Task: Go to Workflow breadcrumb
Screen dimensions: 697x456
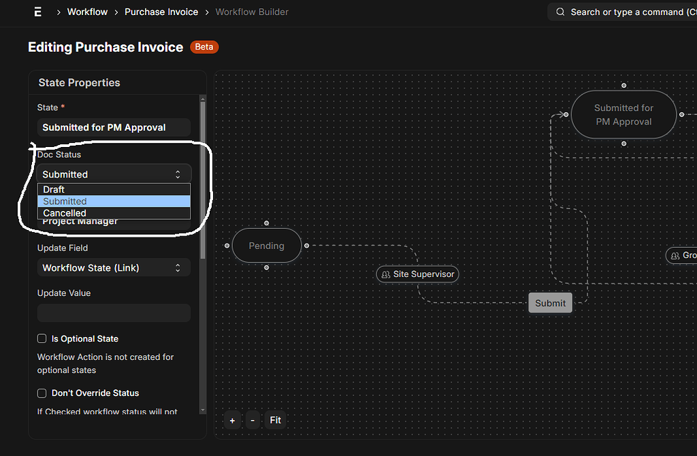Action: point(87,12)
